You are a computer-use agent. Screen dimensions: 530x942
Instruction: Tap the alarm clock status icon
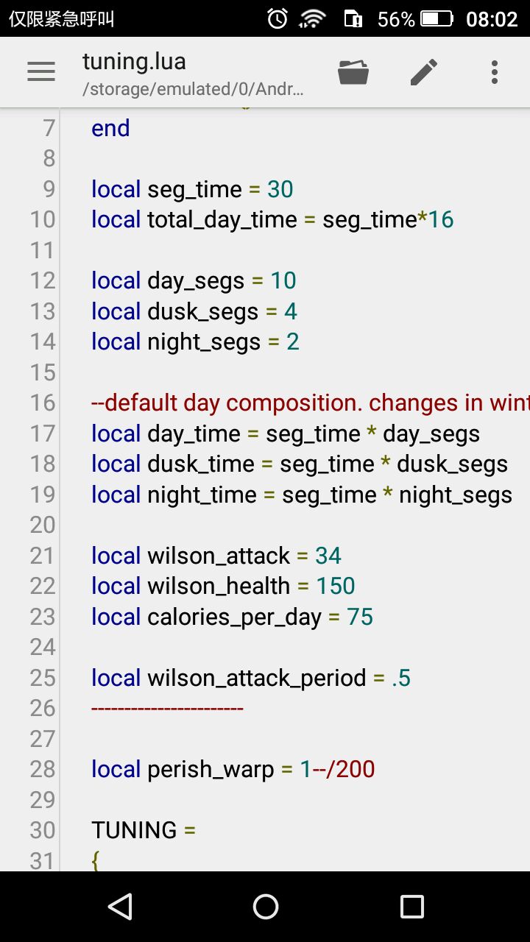[278, 18]
